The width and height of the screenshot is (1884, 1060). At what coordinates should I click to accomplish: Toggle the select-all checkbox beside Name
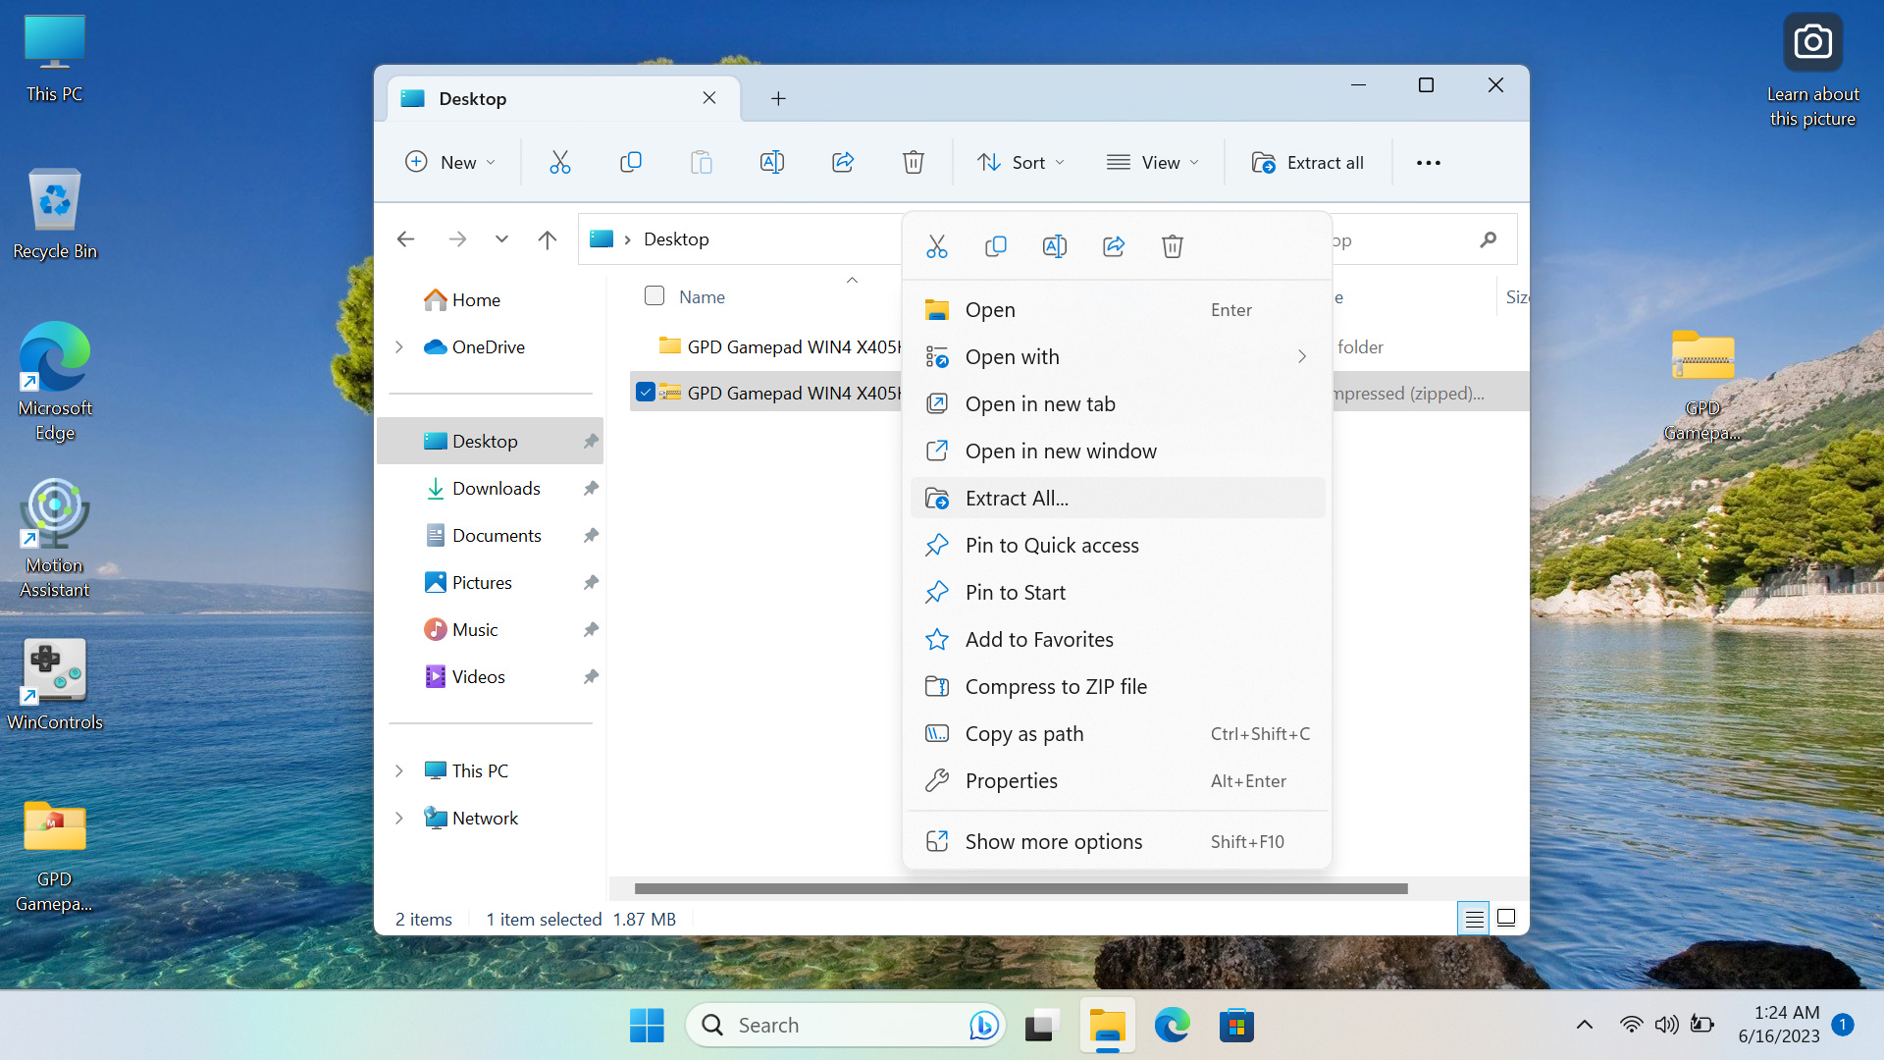point(654,295)
